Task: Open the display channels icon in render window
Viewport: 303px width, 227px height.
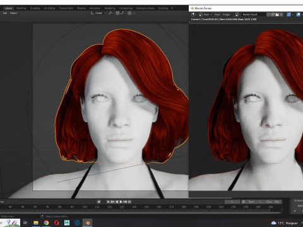Action: tap(299, 15)
